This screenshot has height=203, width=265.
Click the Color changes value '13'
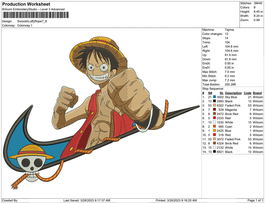(x=226, y=34)
